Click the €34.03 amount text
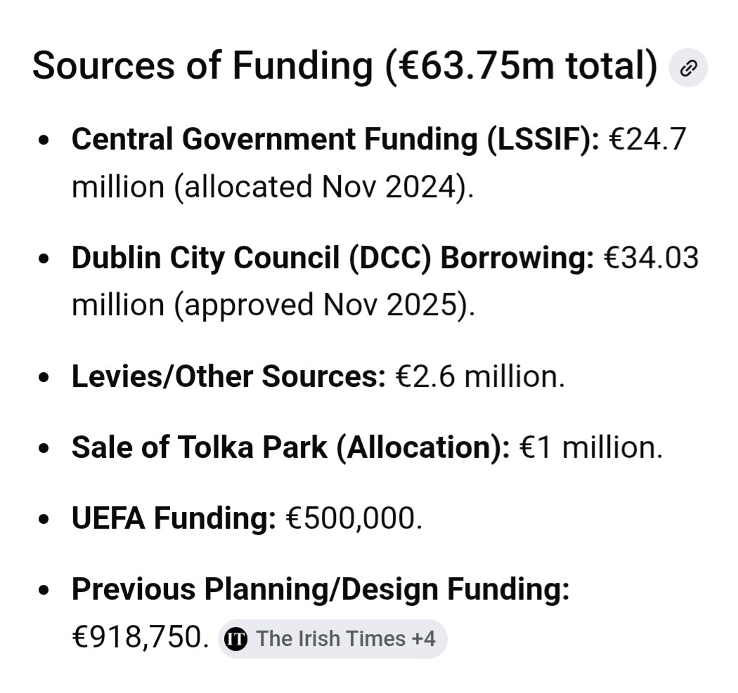Screen dimensions: 738x693 click(x=652, y=258)
